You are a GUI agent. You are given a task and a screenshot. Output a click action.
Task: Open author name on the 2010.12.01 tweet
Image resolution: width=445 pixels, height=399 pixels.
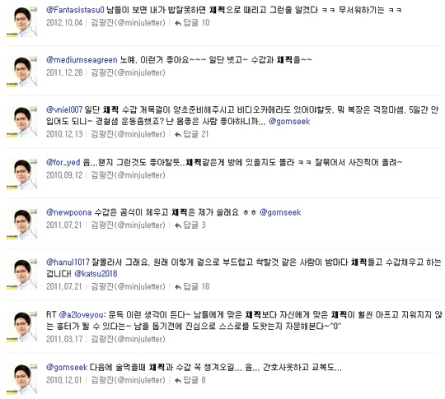click(x=128, y=380)
